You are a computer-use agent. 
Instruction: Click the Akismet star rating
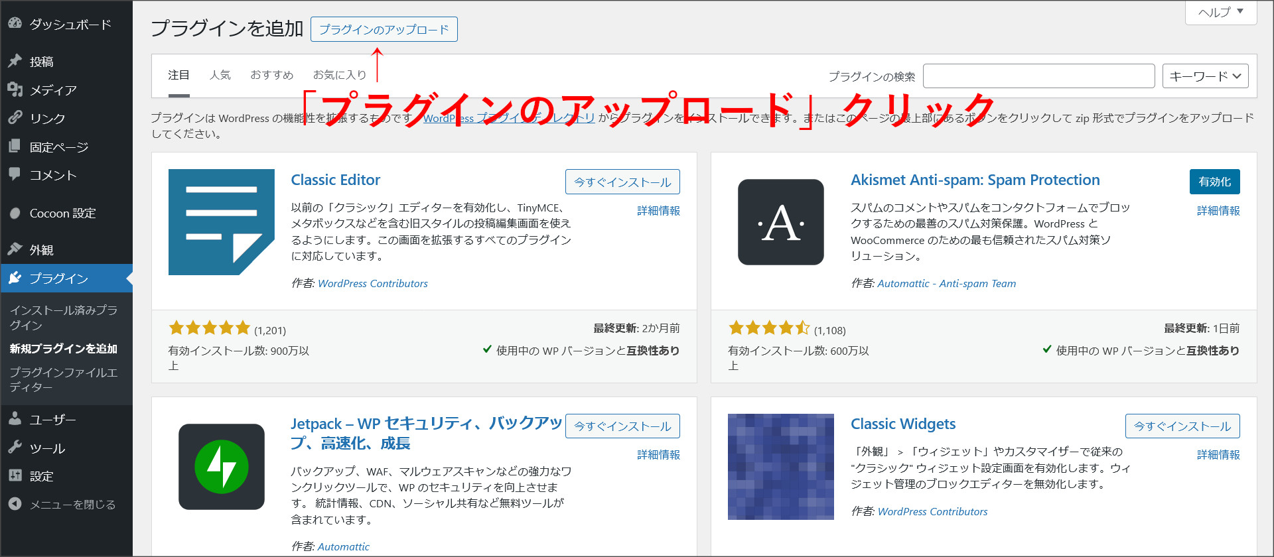click(x=769, y=328)
